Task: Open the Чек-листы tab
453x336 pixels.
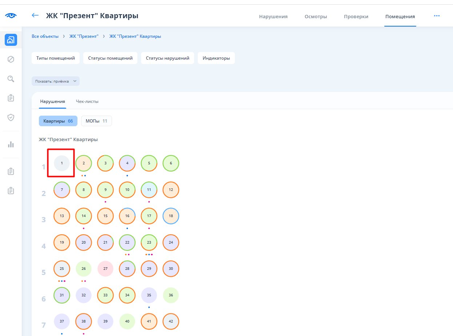Action: (87, 101)
